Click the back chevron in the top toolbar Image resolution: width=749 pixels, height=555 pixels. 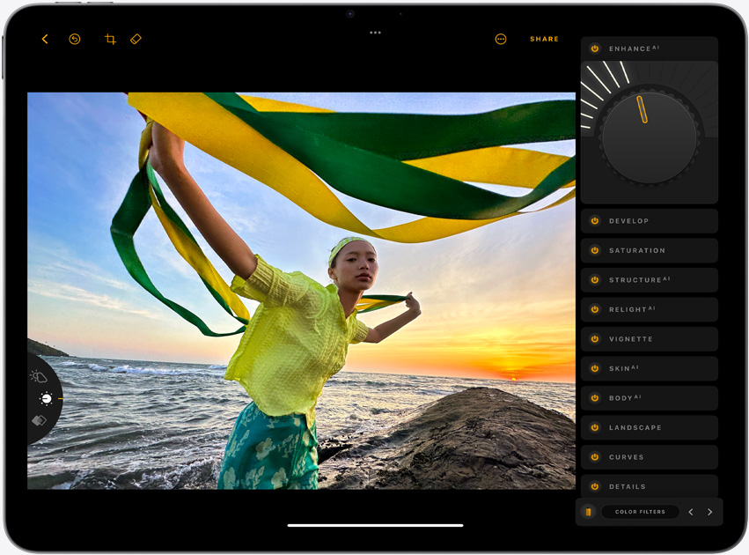(x=44, y=39)
